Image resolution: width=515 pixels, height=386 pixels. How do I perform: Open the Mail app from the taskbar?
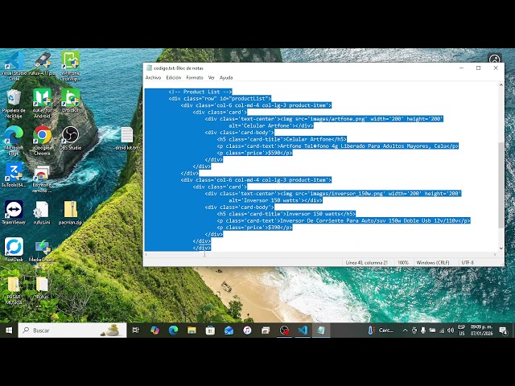click(x=229, y=331)
